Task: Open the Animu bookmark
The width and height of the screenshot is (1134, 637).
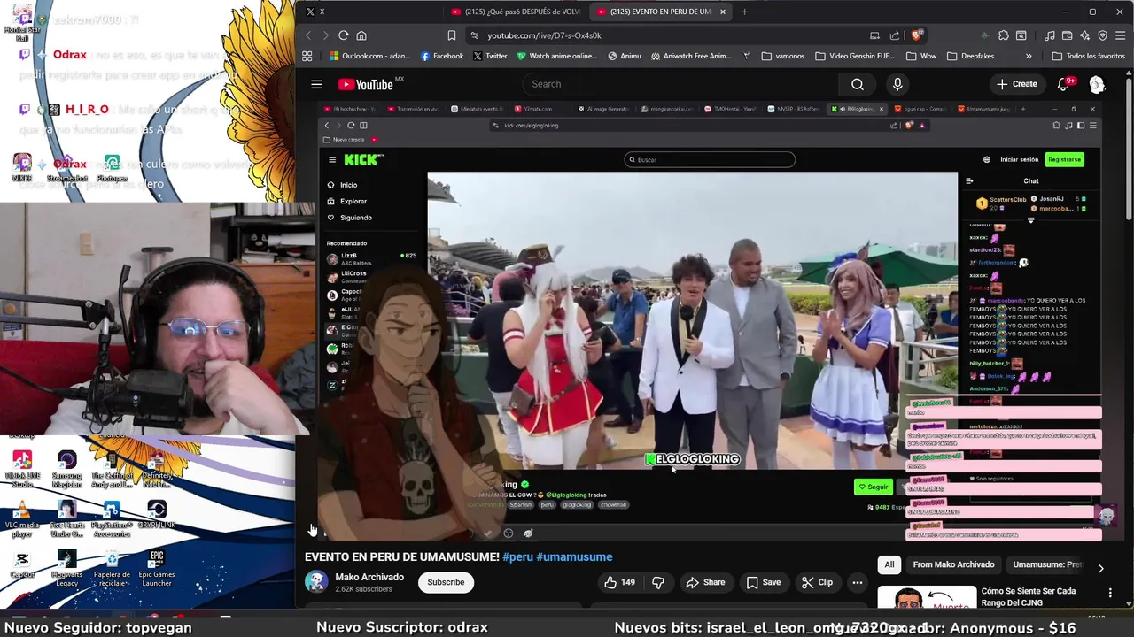Action: pyautogui.click(x=624, y=56)
